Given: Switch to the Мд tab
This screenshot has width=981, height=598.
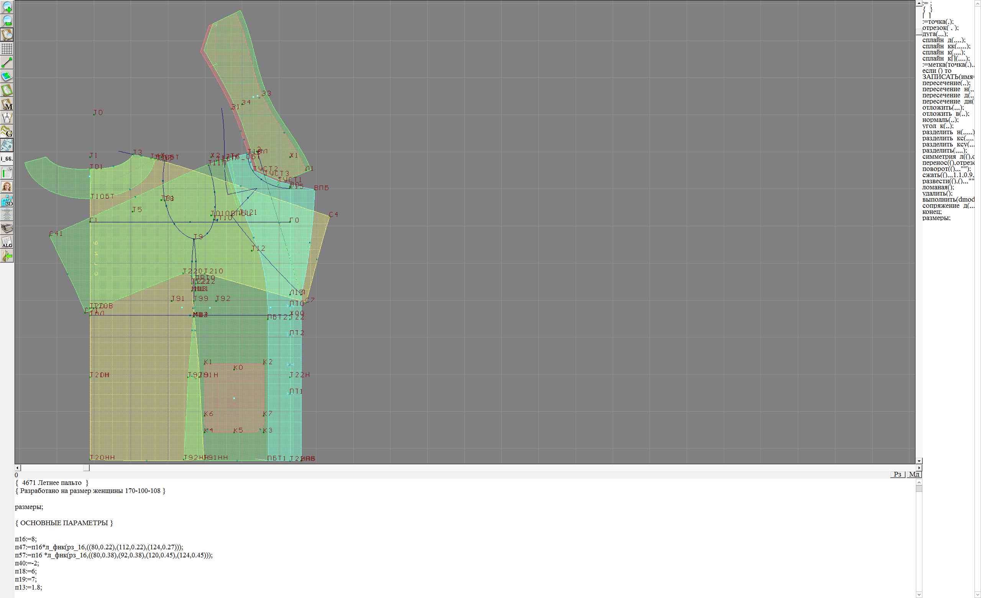Looking at the screenshot, I should click(x=914, y=474).
